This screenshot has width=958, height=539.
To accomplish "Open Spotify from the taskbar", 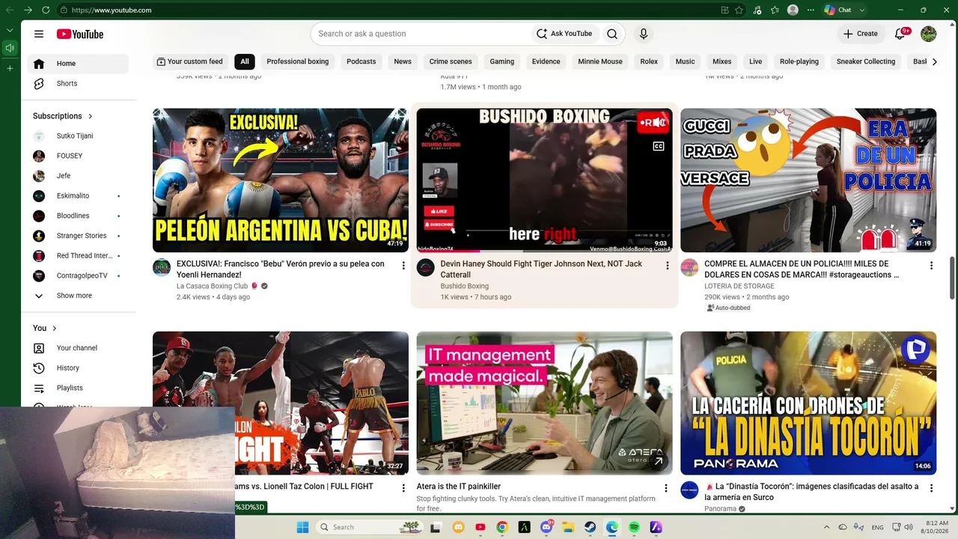I will tap(634, 527).
